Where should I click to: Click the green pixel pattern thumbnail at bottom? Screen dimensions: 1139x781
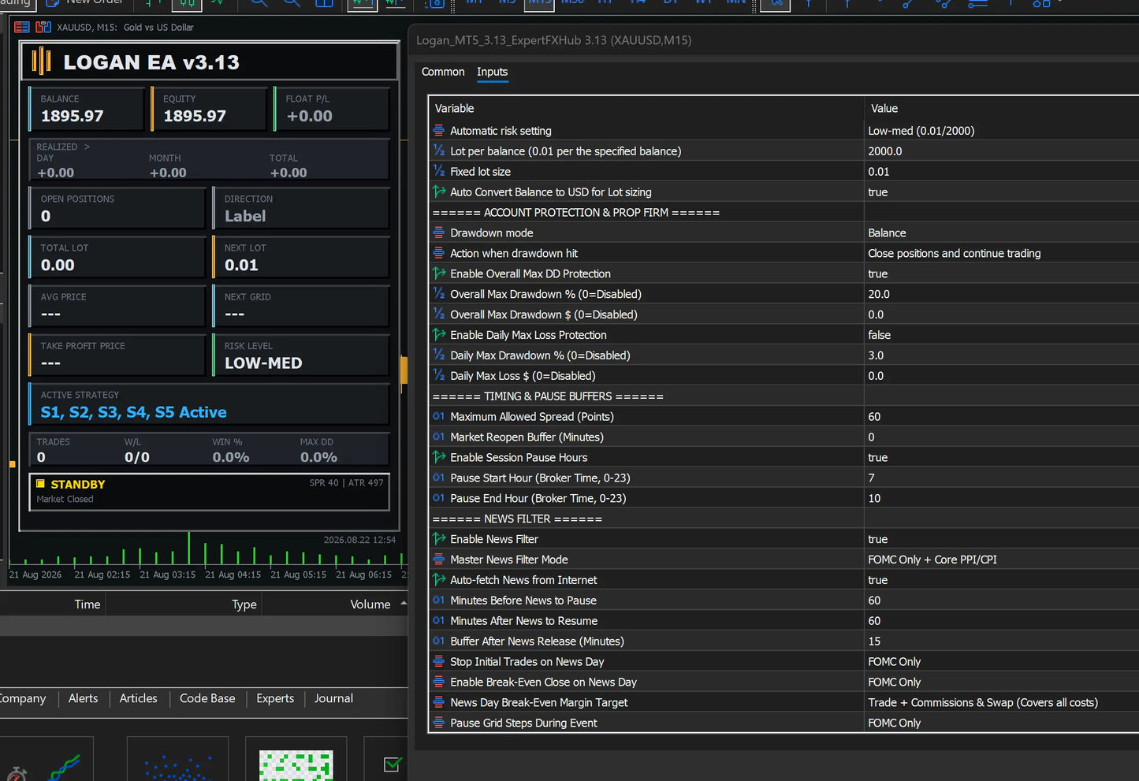296,764
